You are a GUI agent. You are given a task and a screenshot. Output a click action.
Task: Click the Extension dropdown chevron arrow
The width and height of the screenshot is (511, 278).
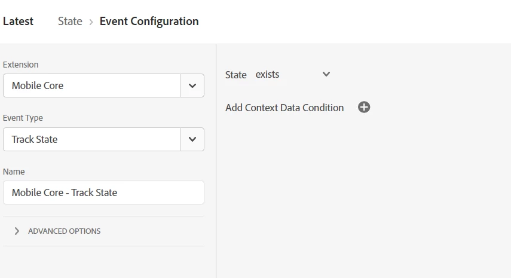(x=192, y=85)
